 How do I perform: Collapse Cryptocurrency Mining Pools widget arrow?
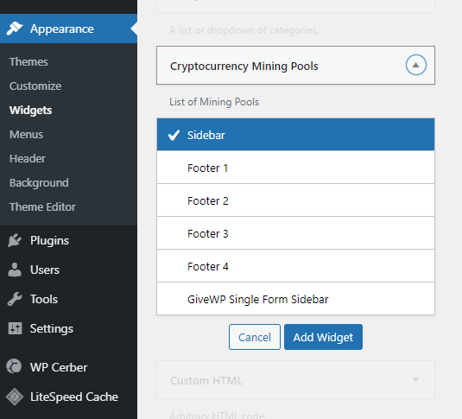click(x=415, y=65)
